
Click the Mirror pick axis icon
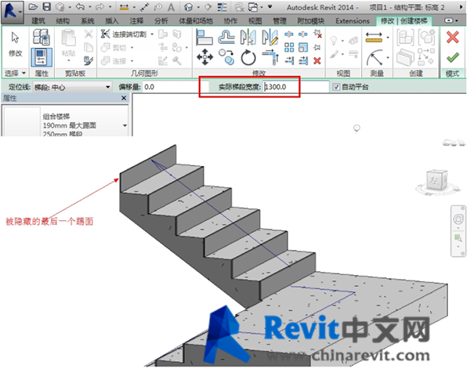tap(248, 38)
